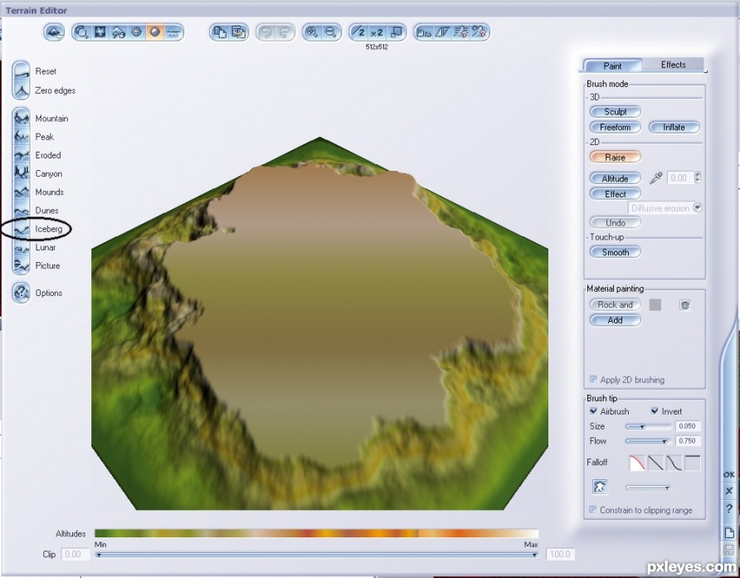Click the help question mark icon
740x578 pixels.
729,509
